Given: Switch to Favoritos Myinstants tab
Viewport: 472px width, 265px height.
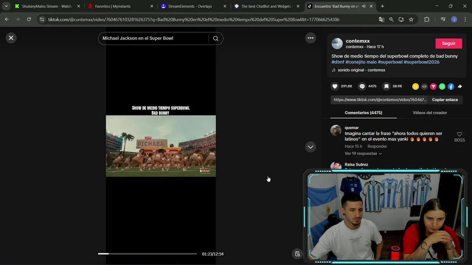Looking at the screenshot, I should coord(121,6).
